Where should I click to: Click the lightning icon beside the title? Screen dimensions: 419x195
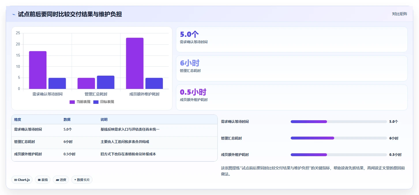pos(14,14)
